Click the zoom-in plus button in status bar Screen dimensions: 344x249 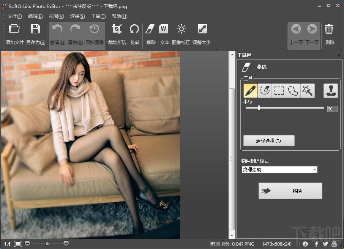point(66,243)
